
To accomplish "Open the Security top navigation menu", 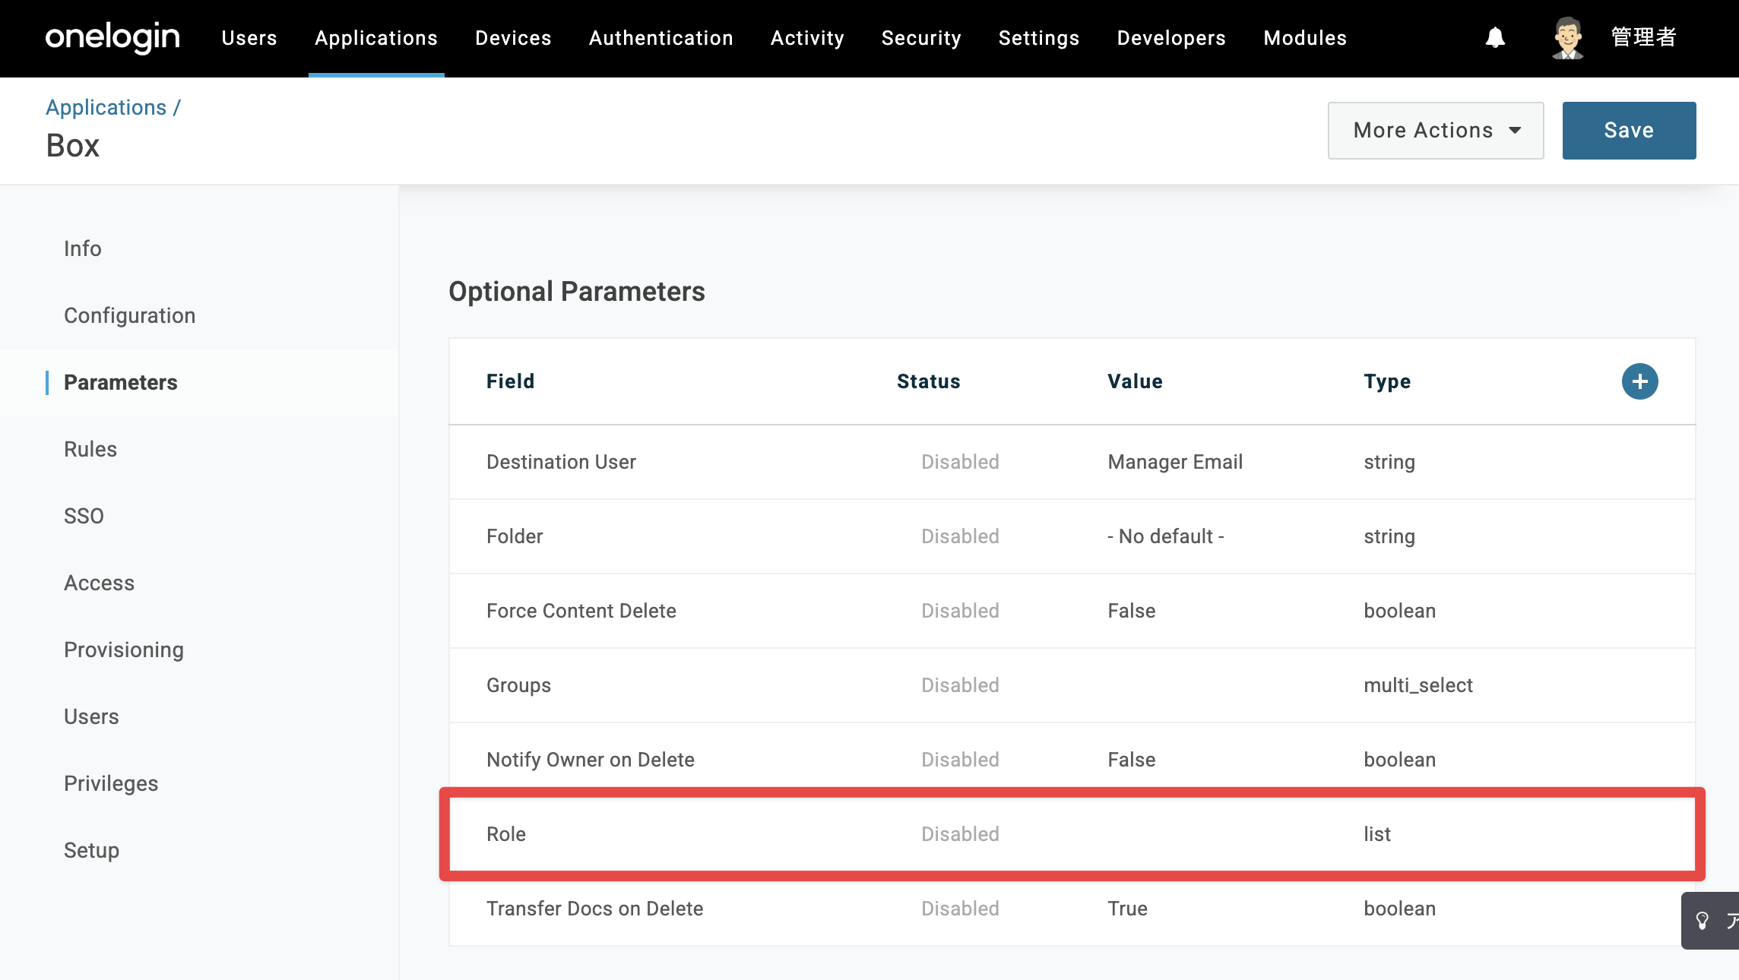I will (921, 38).
